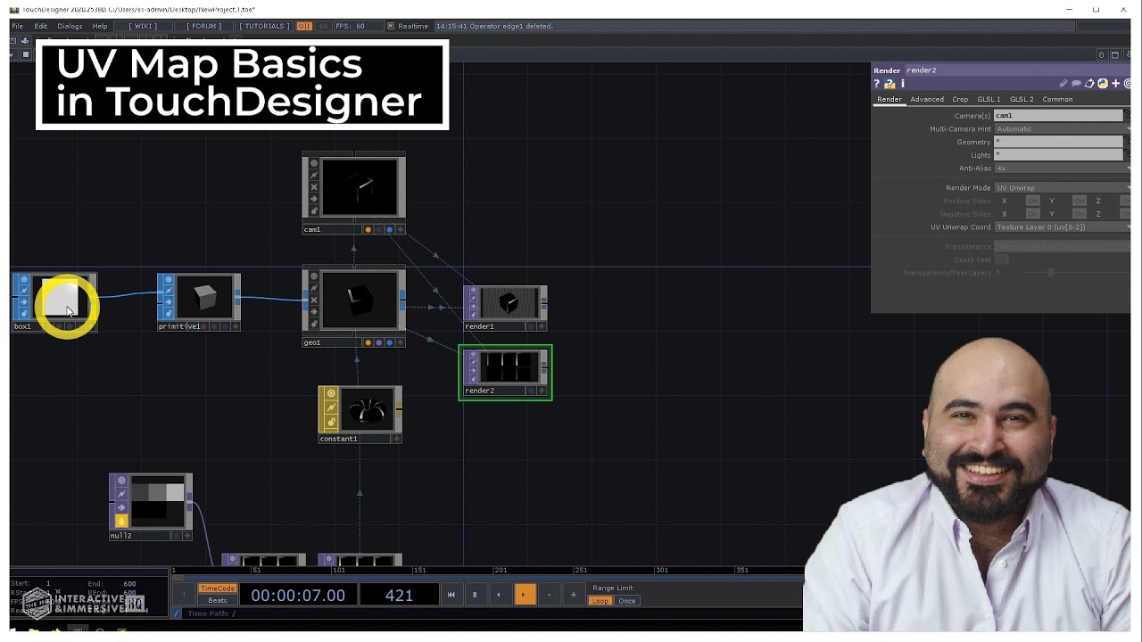1142x642 pixels.
Task: Click the viewer active icon on cam1 node
Action: coord(314,163)
